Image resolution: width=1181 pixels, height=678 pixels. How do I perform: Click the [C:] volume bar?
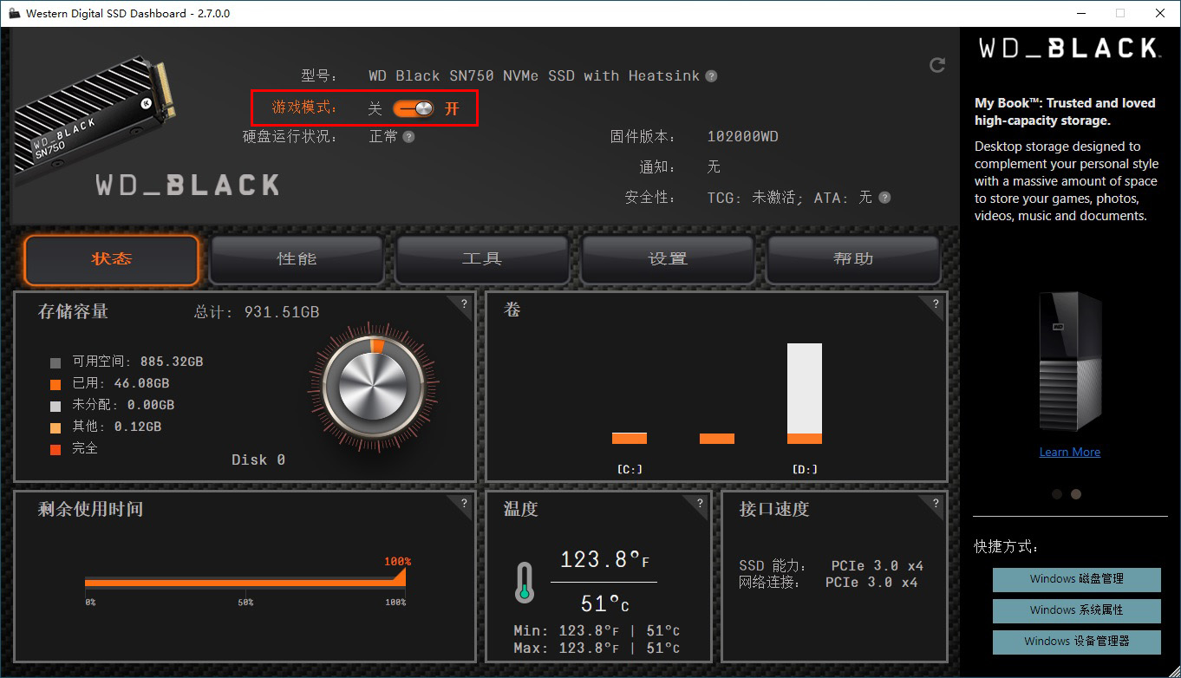tap(630, 438)
